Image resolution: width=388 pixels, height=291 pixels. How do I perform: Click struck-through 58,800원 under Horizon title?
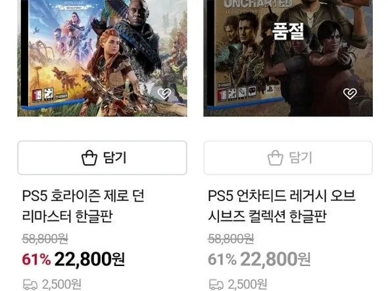(45, 239)
